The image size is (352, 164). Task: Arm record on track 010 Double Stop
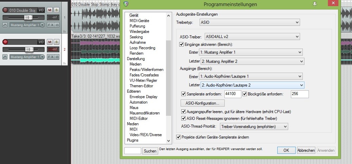pos(5,10)
